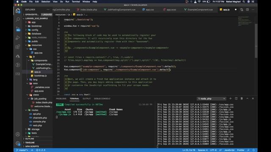The width and height of the screenshot is (271, 152).
Task: Open Run and Debug view
Action: coord(18,38)
